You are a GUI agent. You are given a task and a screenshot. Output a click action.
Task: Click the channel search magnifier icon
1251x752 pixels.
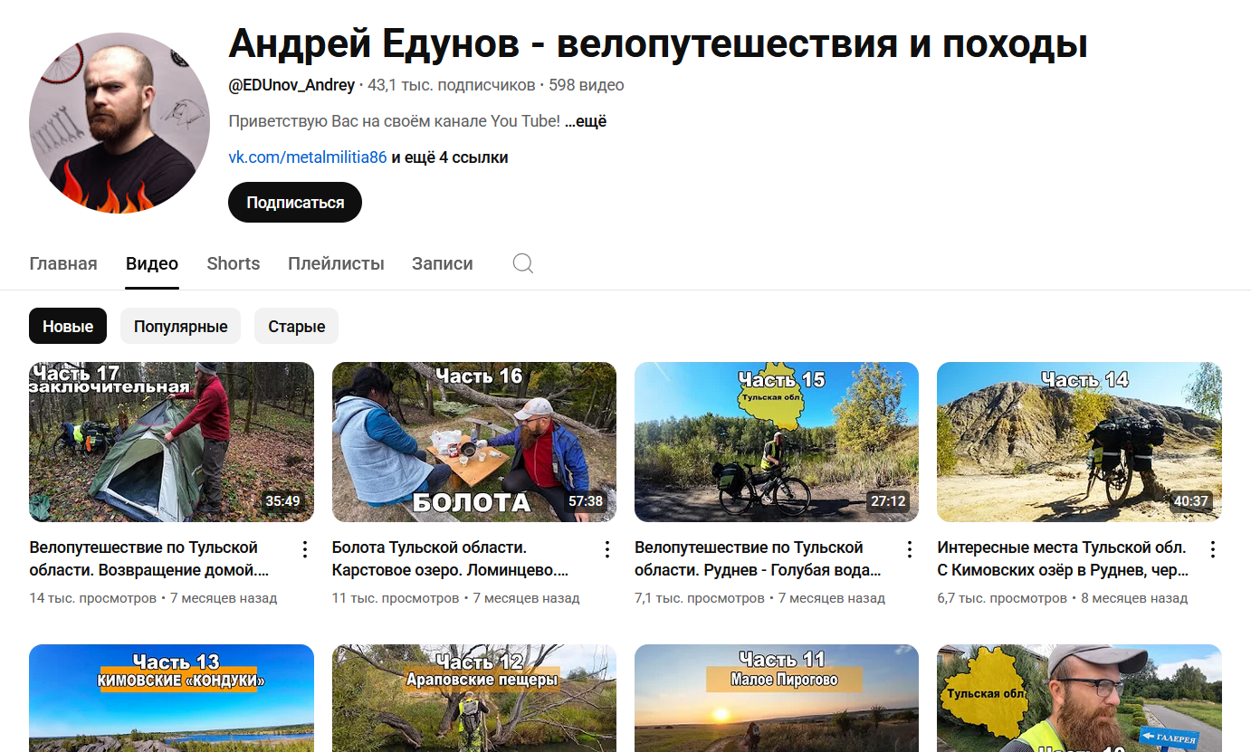click(x=523, y=263)
